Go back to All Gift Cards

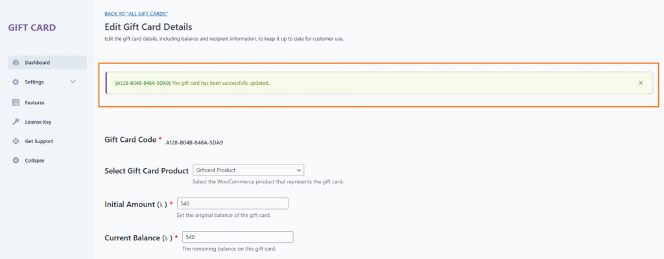tap(136, 14)
